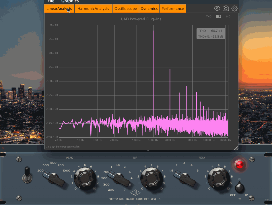Click the DIP section label
Image resolution: width=272 pixels, height=205 pixels.
(135, 158)
